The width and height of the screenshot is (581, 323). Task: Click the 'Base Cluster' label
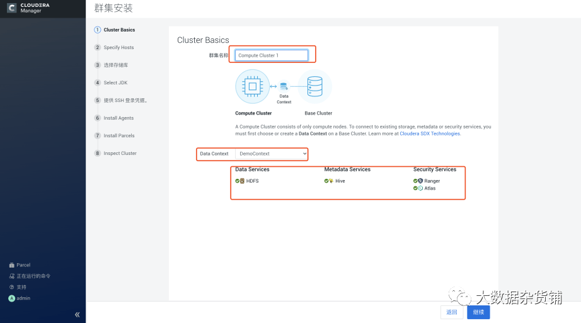coord(318,113)
